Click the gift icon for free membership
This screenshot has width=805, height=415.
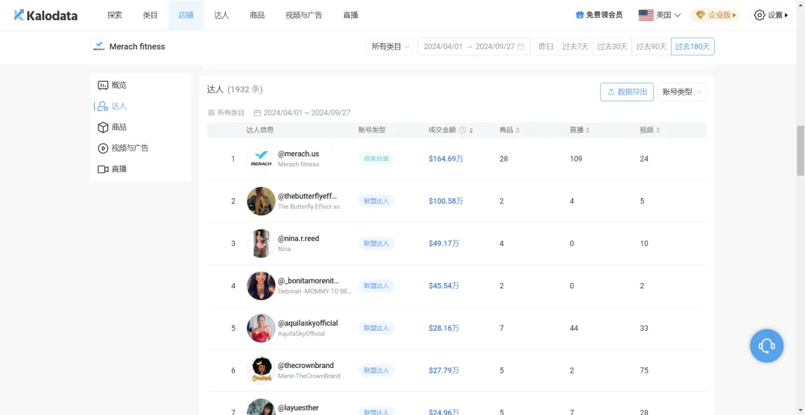click(580, 15)
